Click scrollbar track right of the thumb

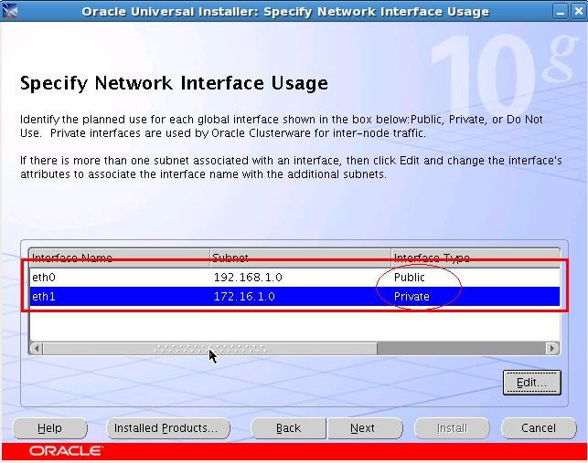point(461,348)
